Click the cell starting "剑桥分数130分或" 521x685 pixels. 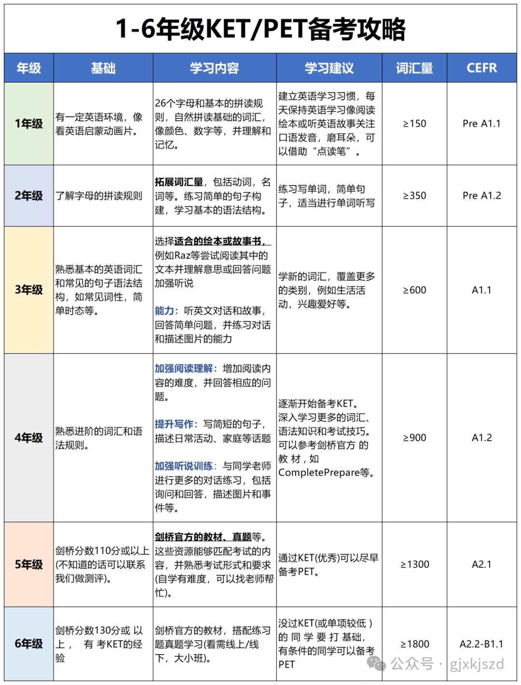tap(103, 643)
